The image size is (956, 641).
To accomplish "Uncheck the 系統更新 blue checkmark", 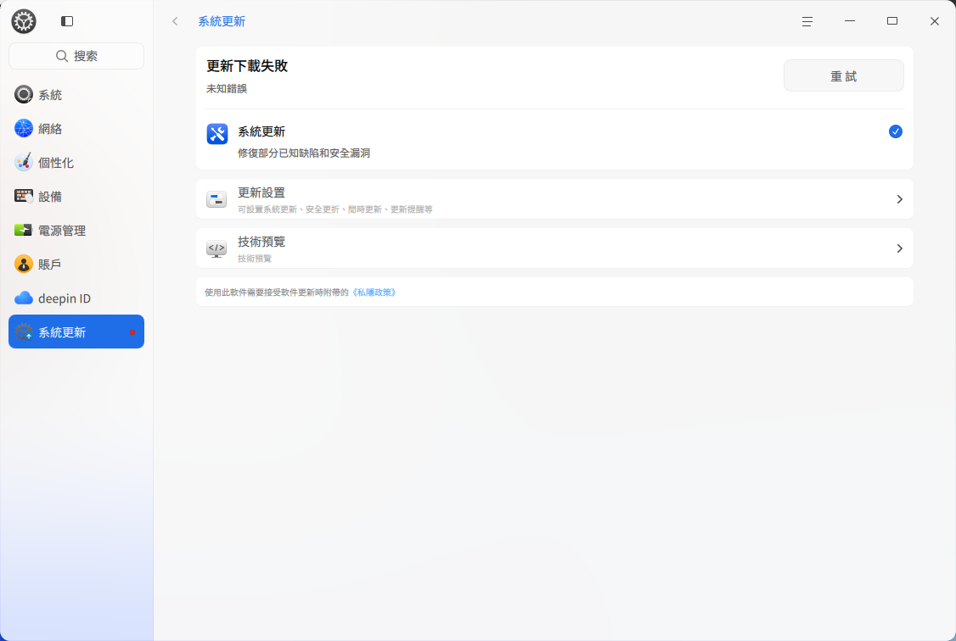I will (896, 131).
